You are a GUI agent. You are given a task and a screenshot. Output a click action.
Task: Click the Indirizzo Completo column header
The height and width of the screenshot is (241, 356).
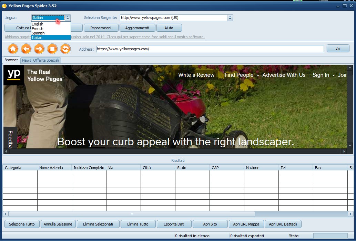(89, 168)
